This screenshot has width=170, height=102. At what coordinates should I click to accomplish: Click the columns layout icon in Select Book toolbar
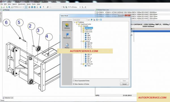pos(101,20)
